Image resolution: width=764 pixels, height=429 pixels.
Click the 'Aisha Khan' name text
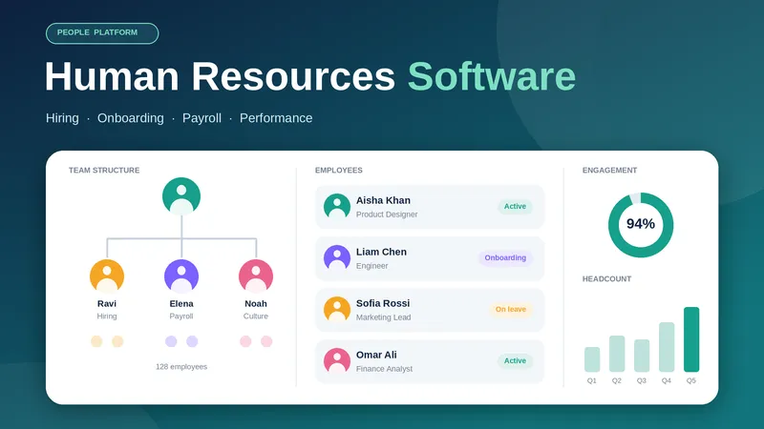[383, 200]
